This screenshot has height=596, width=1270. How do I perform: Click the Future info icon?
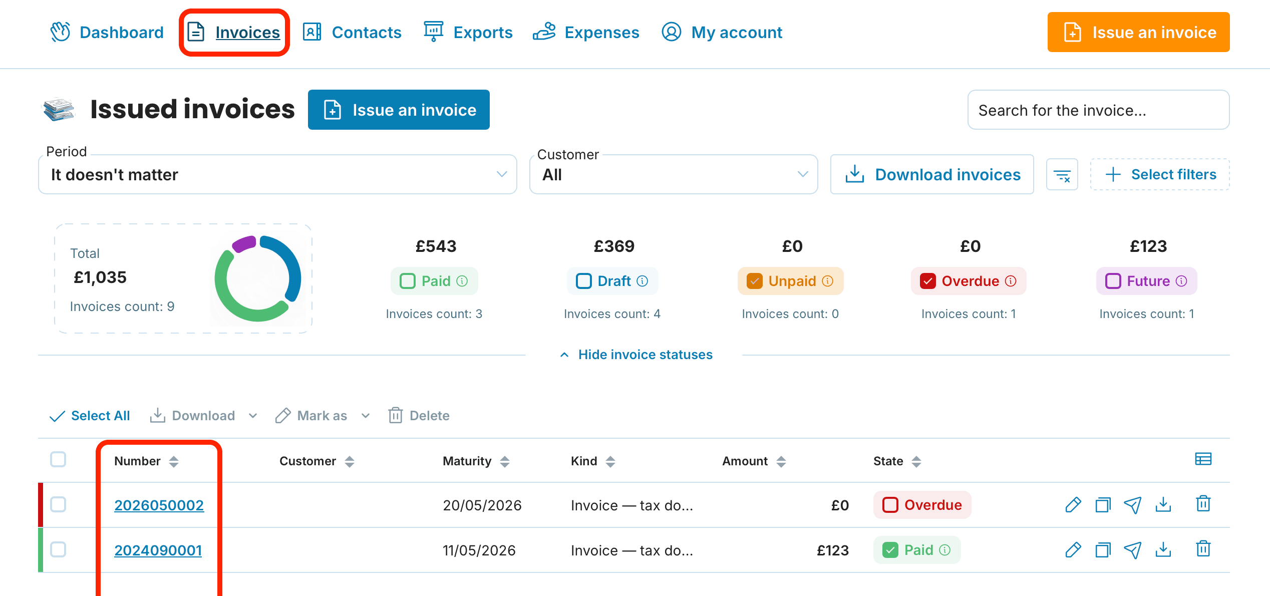1181,281
